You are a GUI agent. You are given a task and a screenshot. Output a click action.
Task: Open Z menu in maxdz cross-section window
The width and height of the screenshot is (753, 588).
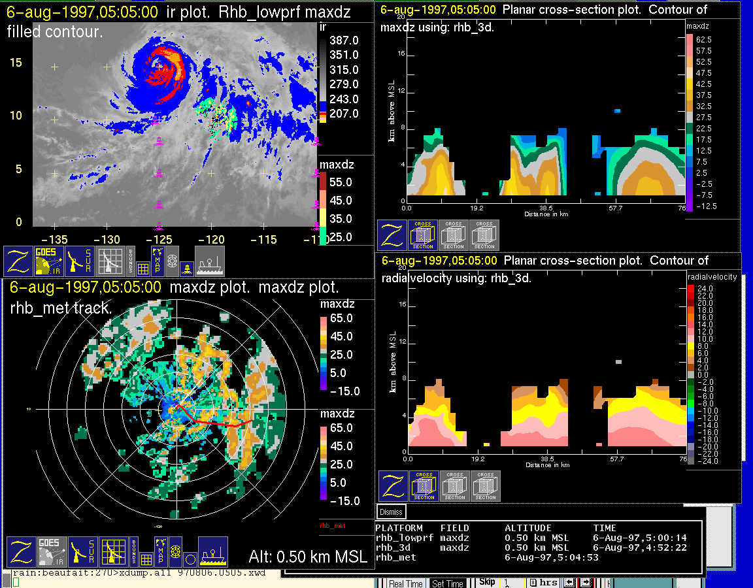(x=392, y=235)
